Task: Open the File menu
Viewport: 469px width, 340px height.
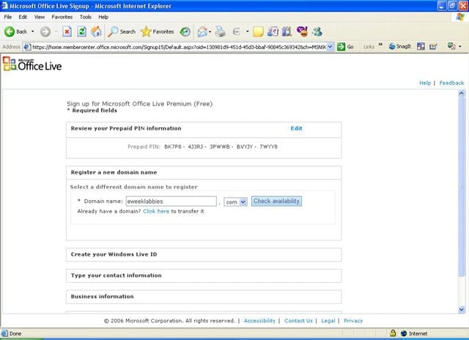Action: tap(8, 17)
